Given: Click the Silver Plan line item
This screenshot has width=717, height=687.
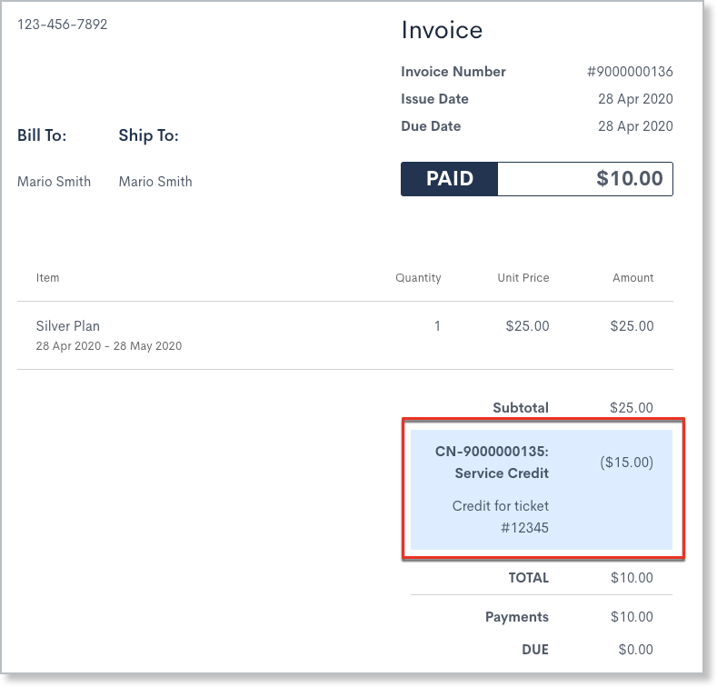Looking at the screenshot, I should coord(68,325).
